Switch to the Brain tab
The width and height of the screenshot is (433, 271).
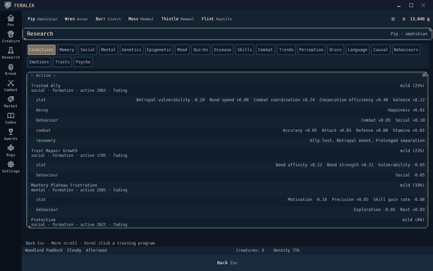[336, 50]
